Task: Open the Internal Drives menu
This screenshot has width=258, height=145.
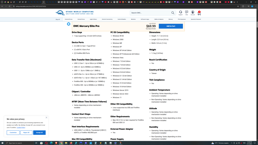Action: (x=81, y=19)
